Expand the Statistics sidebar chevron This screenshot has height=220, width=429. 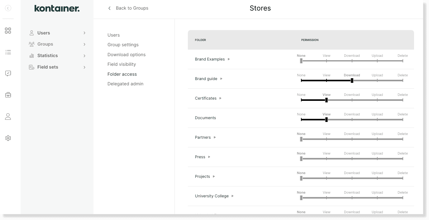pos(84,56)
